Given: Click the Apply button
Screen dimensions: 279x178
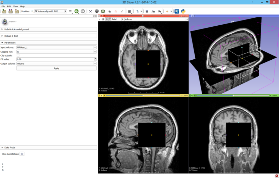Looking at the screenshot, I should [56, 68].
